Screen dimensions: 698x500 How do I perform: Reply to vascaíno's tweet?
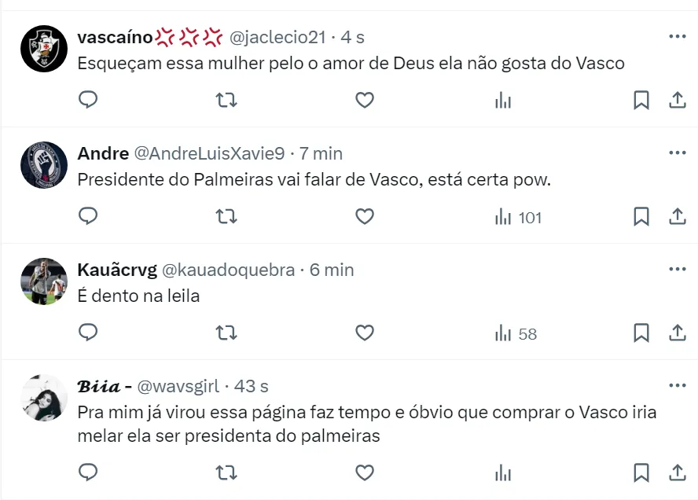89,100
